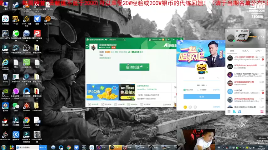Toggle checkbox beside accelerator news list
This screenshot has width=268, height=150.
[x=175, y=87]
